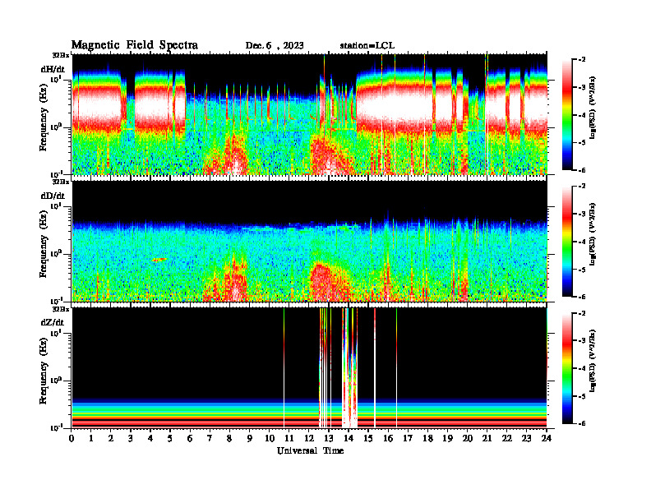Click the hour "1" tick label
This screenshot has height=503, width=651.
tap(91, 439)
